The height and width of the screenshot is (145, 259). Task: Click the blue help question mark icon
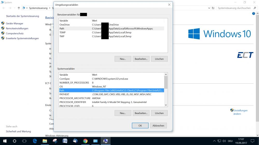point(254,13)
